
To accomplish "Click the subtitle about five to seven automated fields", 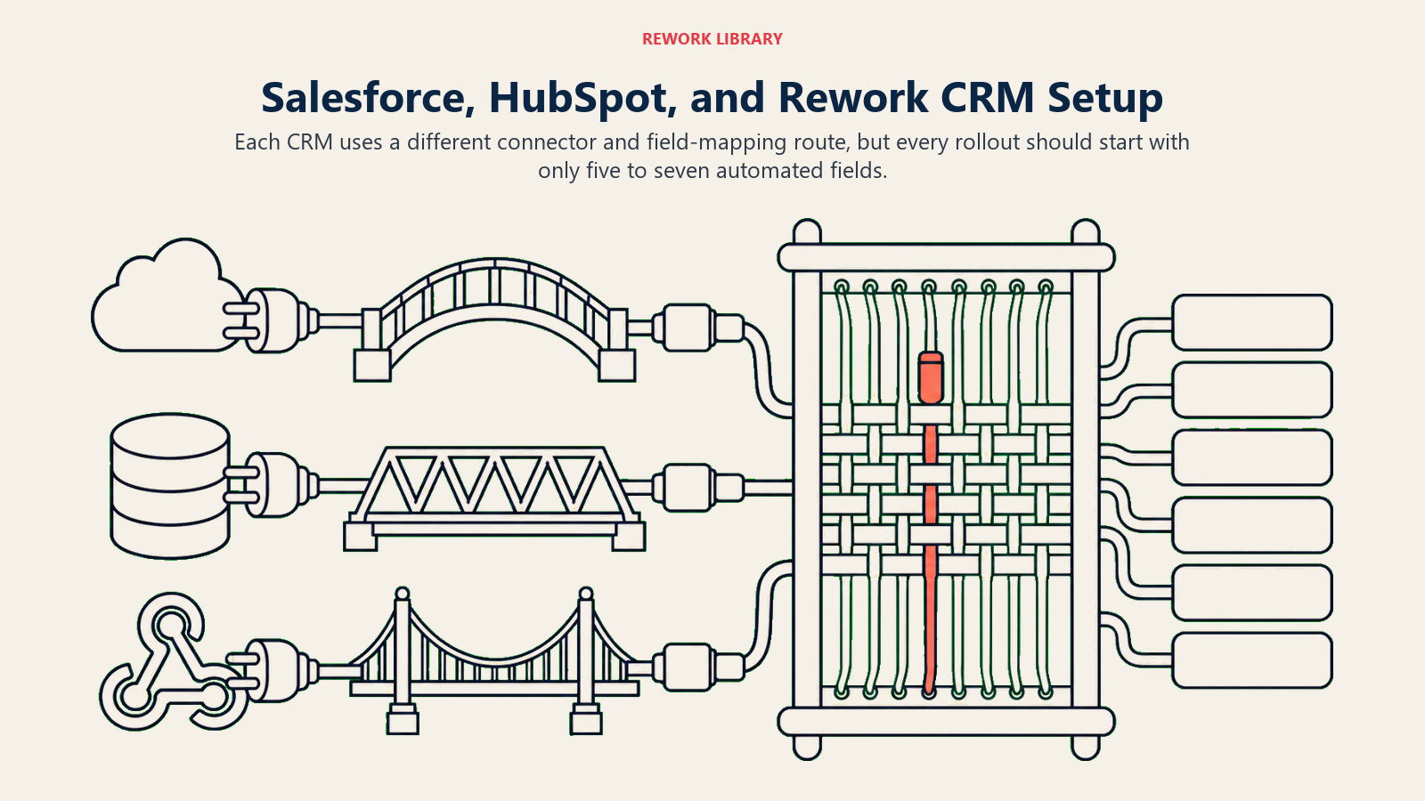I will click(x=712, y=156).
